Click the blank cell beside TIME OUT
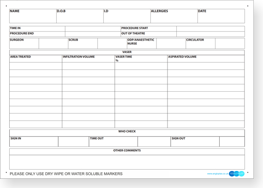263x188 pixels. tap(154, 141)
